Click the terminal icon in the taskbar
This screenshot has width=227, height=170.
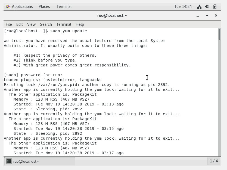[x=9, y=161]
